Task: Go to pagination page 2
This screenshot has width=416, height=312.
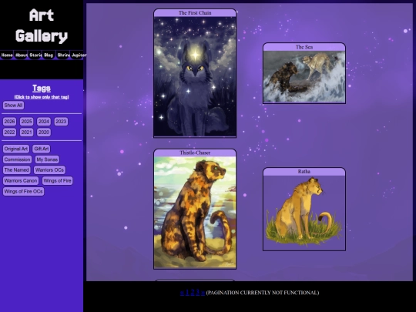Action: click(x=193, y=293)
